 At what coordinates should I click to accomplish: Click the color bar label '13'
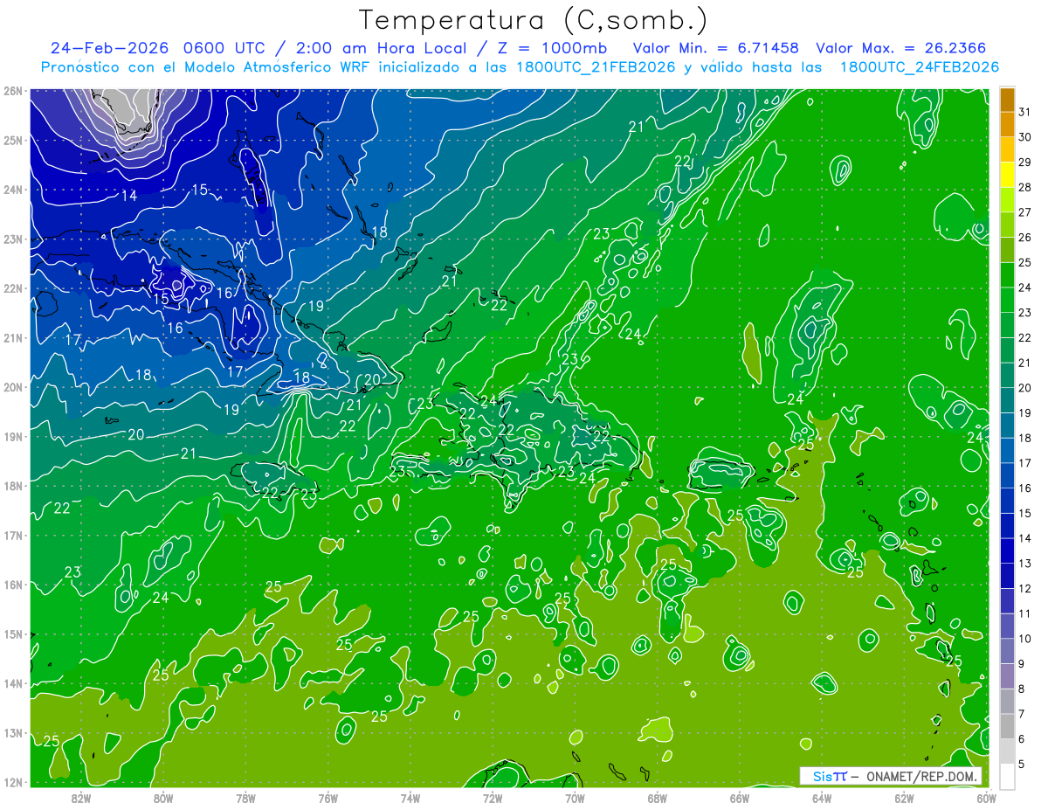click(x=1024, y=564)
